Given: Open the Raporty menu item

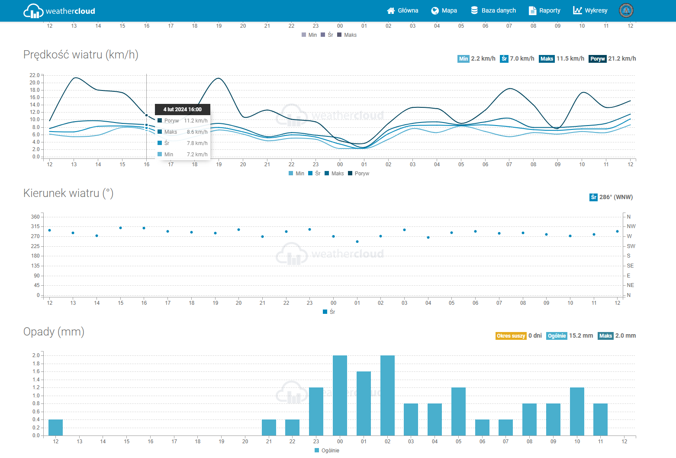Looking at the screenshot, I should click(x=550, y=11).
